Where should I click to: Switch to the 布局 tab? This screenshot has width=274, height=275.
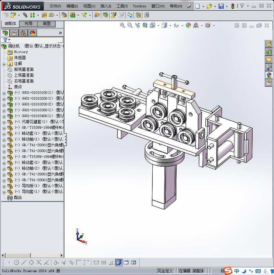[x=28, y=24]
